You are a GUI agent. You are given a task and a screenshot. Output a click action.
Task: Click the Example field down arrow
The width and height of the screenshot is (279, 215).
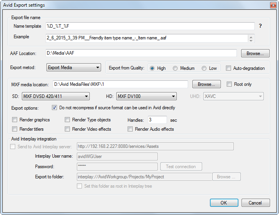click(x=251, y=41)
